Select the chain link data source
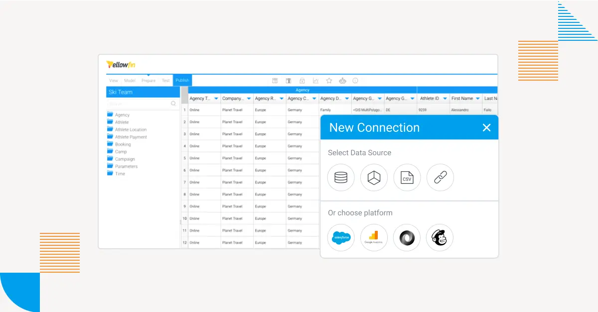This screenshot has width=598, height=312. (440, 178)
